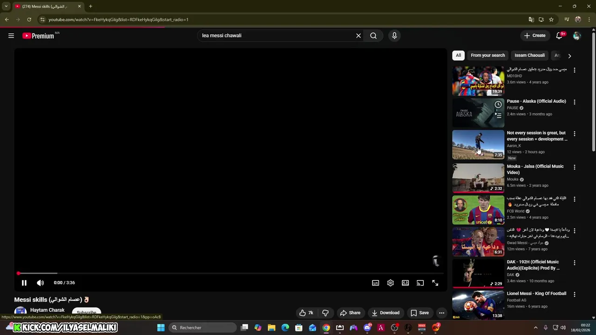Viewport: 596px width, 335px height.
Task: Select the All filter chip
Action: [x=458, y=55]
